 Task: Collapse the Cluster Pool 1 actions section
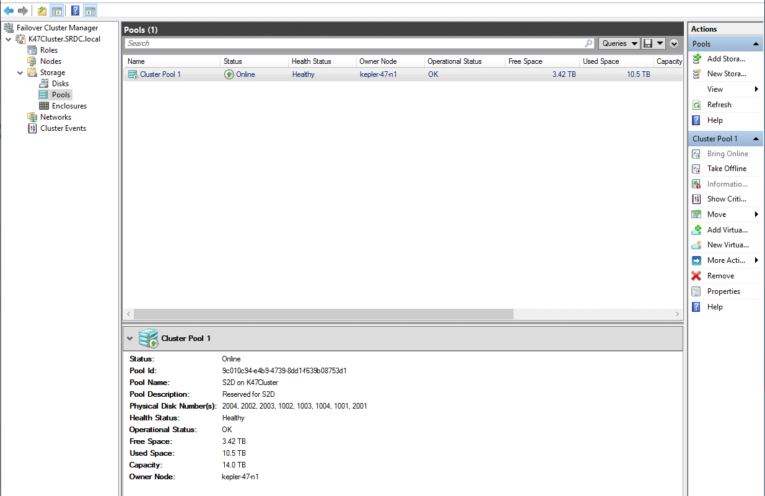tap(756, 139)
